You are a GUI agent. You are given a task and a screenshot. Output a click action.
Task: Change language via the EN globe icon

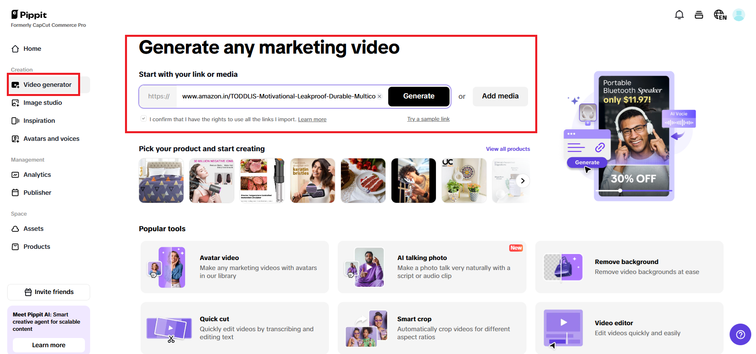(720, 15)
